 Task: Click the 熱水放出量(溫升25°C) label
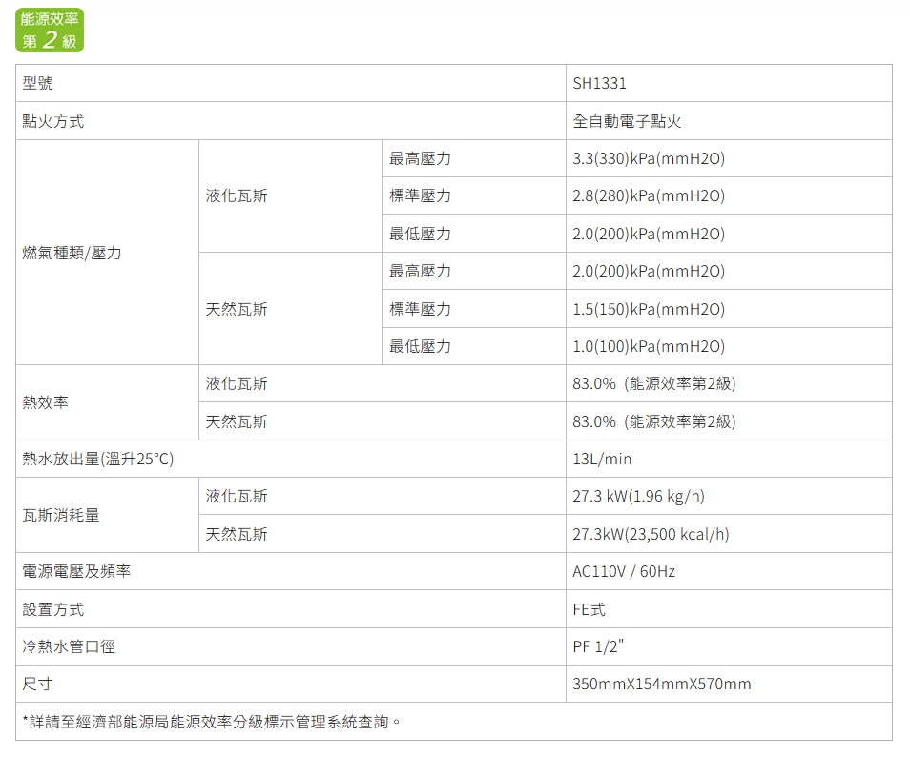tap(98, 459)
